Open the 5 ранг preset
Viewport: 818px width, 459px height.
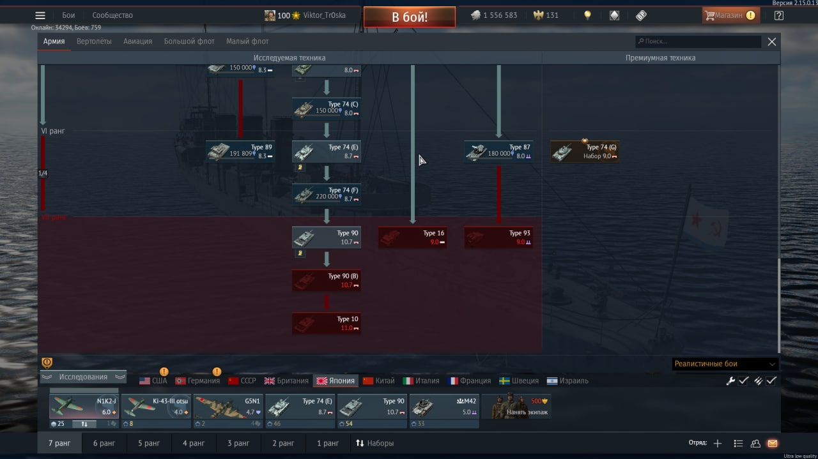coord(149,443)
